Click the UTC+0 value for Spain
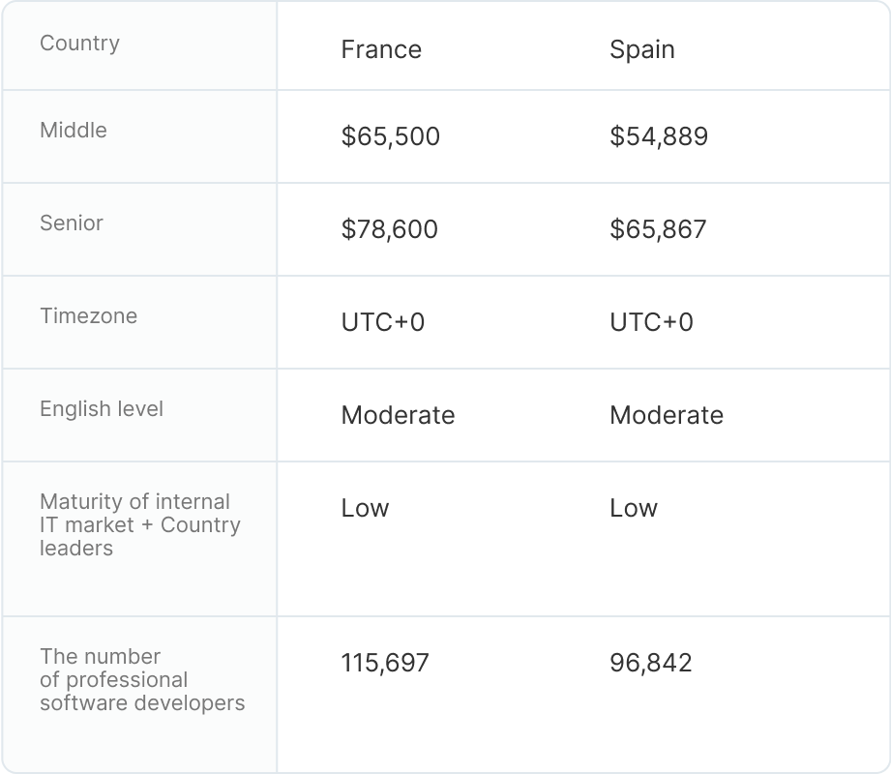This screenshot has height=774, width=891. [x=651, y=322]
